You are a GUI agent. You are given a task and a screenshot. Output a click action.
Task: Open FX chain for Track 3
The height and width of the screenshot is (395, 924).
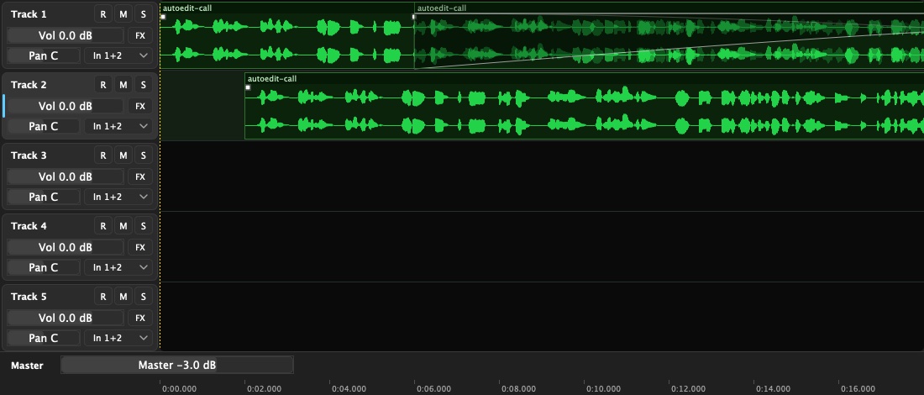(x=140, y=176)
